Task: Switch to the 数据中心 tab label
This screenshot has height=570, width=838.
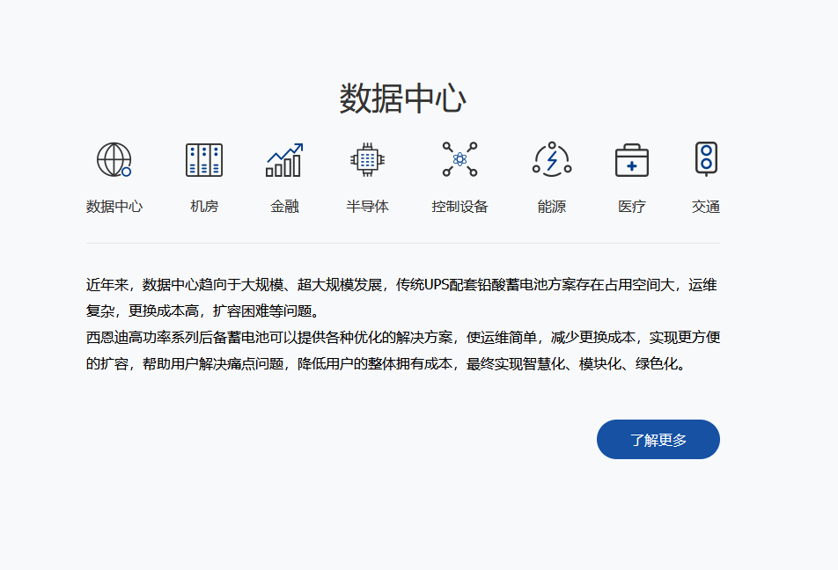Action: click(114, 206)
